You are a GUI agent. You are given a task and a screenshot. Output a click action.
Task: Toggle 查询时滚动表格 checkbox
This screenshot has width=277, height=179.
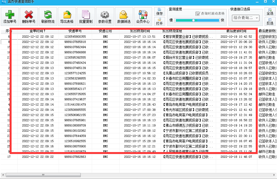point(198,13)
